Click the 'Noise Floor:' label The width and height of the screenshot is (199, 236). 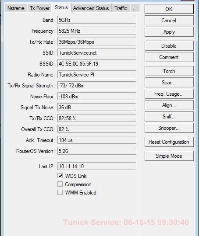pos(43,97)
